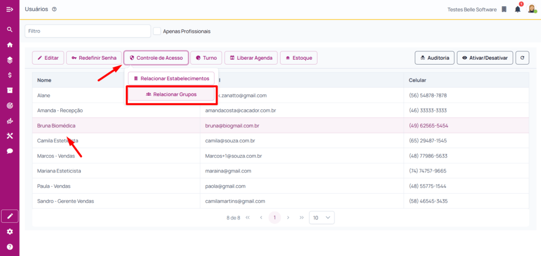Toggle the Apenas Profissionais checkbox

coord(157,31)
